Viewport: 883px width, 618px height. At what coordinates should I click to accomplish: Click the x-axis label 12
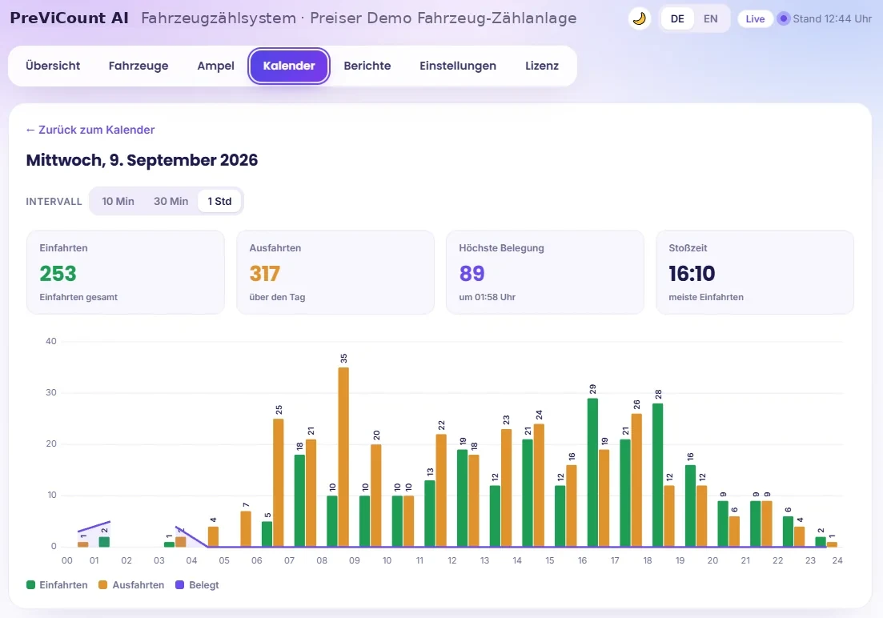(x=452, y=560)
